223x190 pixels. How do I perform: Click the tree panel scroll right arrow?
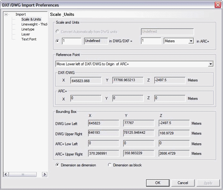click(x=45, y=174)
